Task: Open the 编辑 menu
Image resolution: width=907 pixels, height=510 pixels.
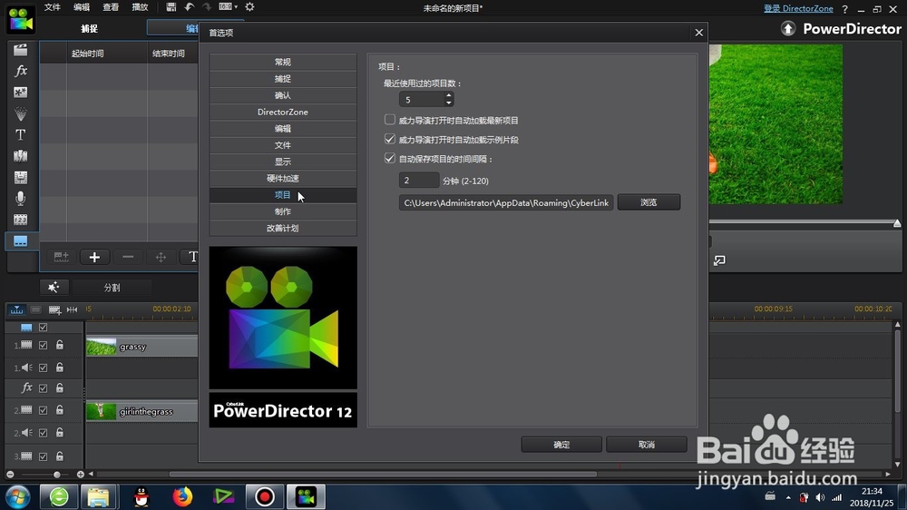Action: (82, 7)
